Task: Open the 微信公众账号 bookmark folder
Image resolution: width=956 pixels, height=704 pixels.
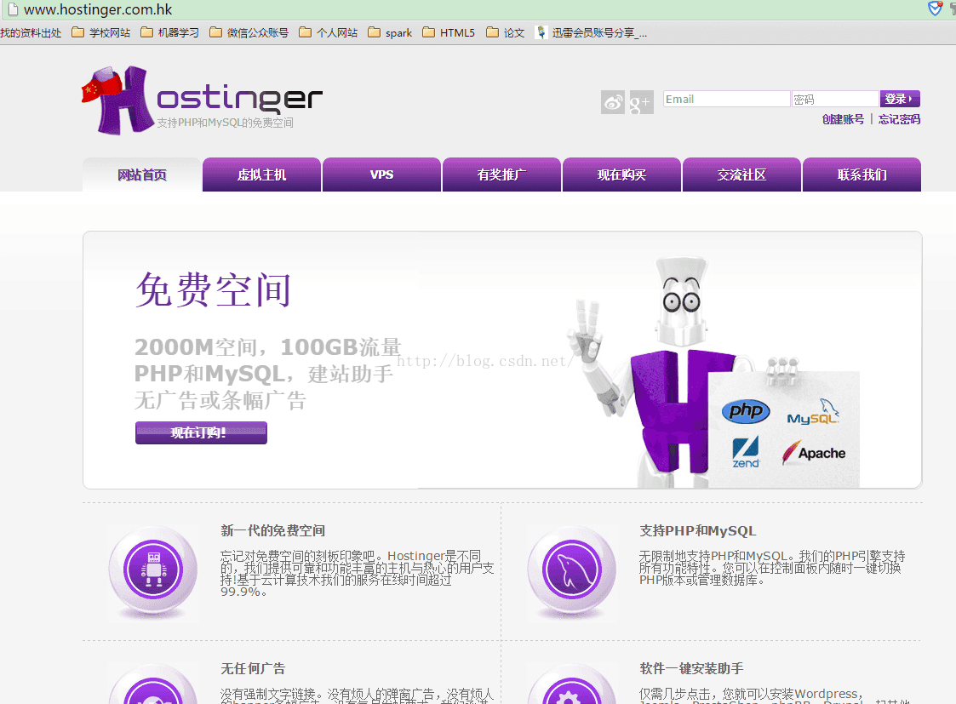Action: [x=249, y=32]
